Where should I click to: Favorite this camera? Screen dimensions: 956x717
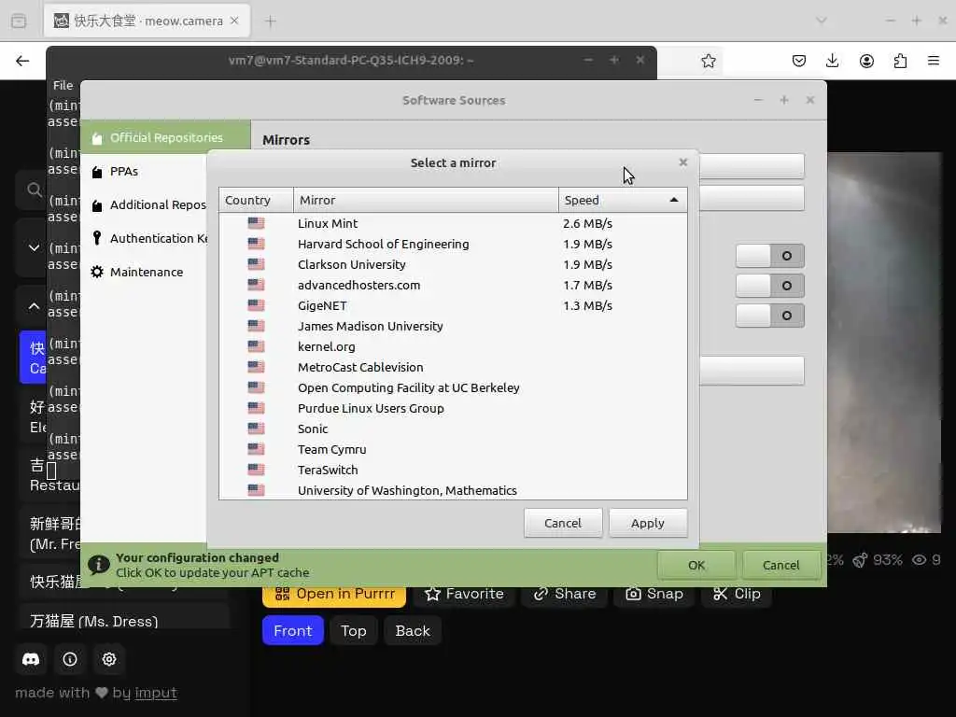tap(465, 595)
